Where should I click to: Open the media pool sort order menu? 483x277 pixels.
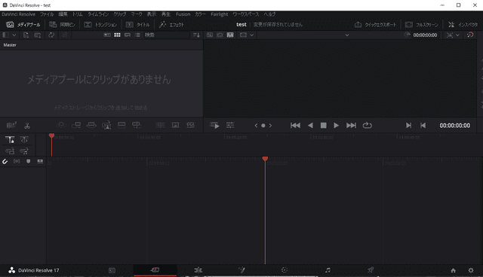(196, 35)
